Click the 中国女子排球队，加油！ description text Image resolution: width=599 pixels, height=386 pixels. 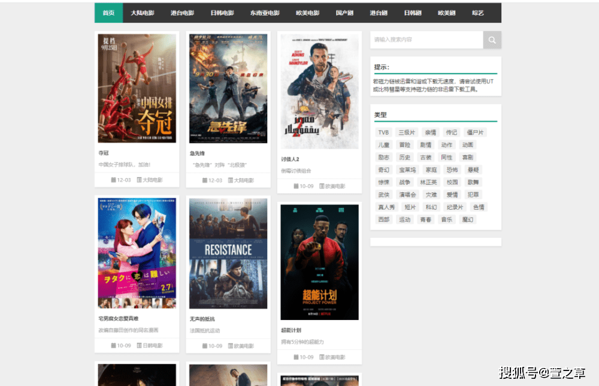[125, 165]
